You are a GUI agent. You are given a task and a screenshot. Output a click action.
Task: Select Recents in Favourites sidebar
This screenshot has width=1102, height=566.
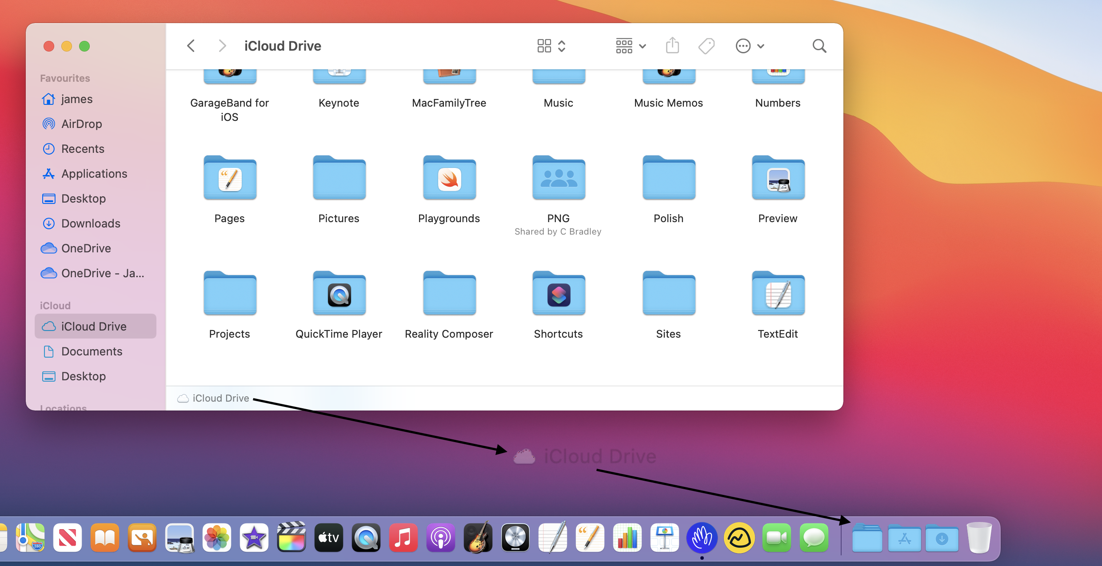(83, 149)
